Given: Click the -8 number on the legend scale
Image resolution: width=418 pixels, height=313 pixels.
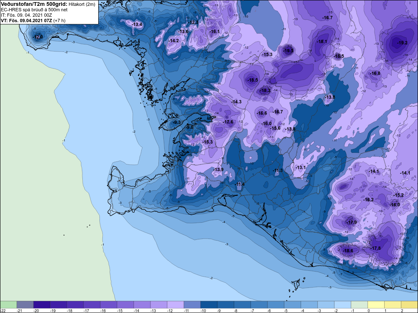Looking at the screenshot, I should [237, 310].
